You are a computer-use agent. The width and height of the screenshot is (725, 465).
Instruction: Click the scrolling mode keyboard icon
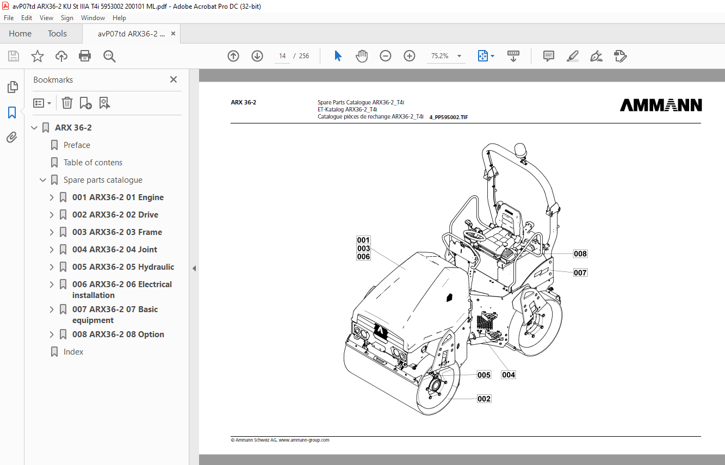513,56
